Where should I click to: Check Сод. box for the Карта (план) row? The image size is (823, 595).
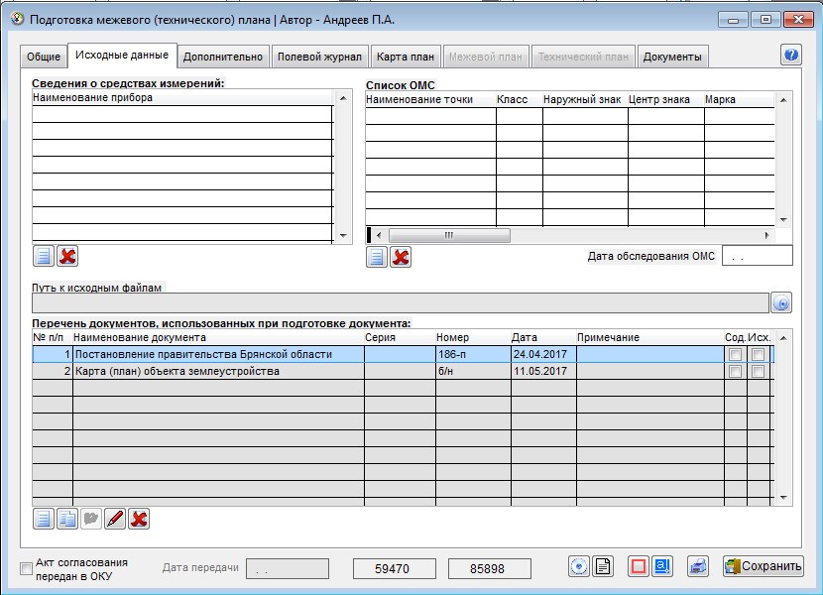pos(736,371)
